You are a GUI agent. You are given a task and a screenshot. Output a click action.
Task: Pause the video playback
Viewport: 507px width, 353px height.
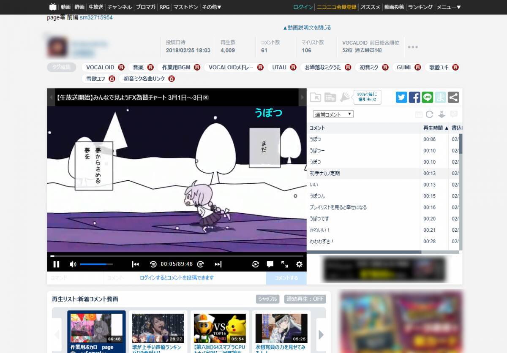(x=56, y=264)
